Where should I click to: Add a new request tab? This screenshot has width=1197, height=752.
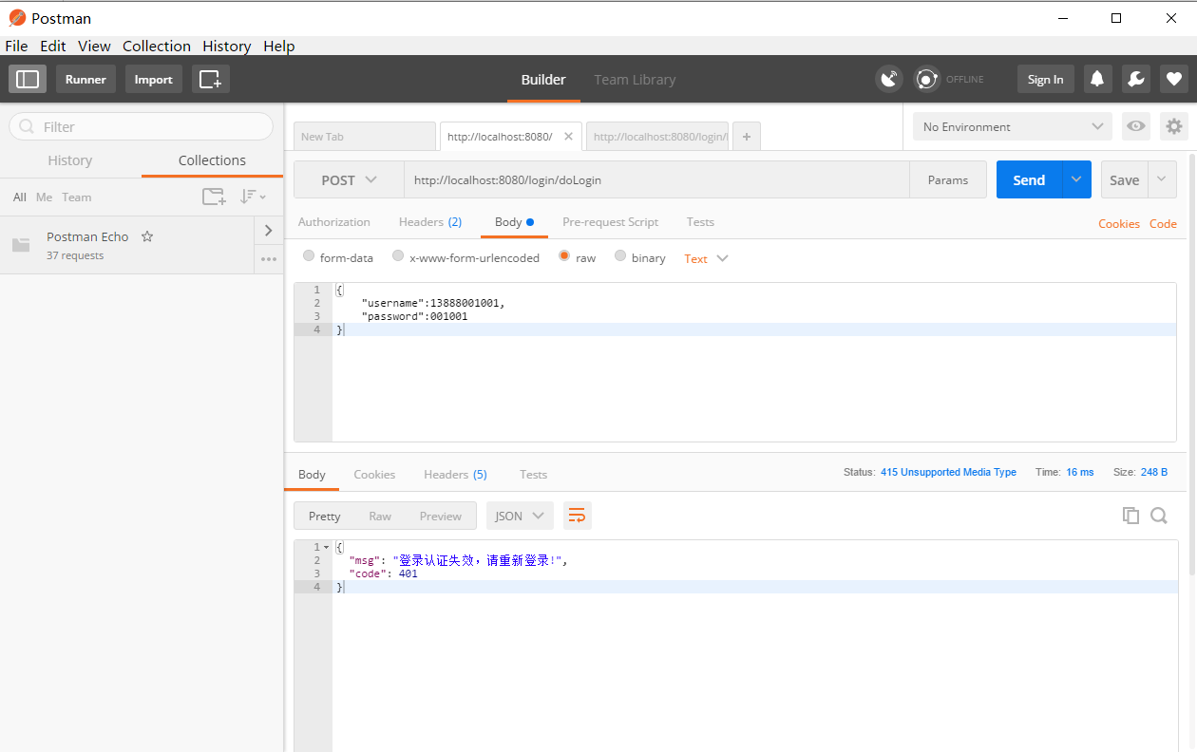coord(747,137)
